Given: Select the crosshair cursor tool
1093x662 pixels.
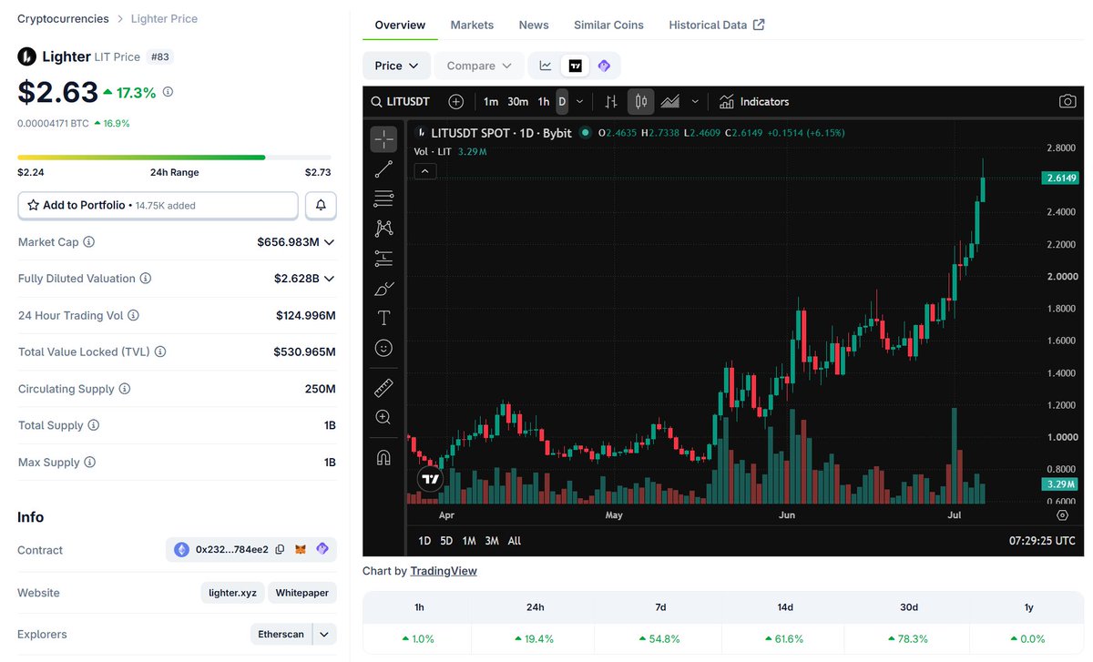Looking at the screenshot, I should pyautogui.click(x=383, y=138).
